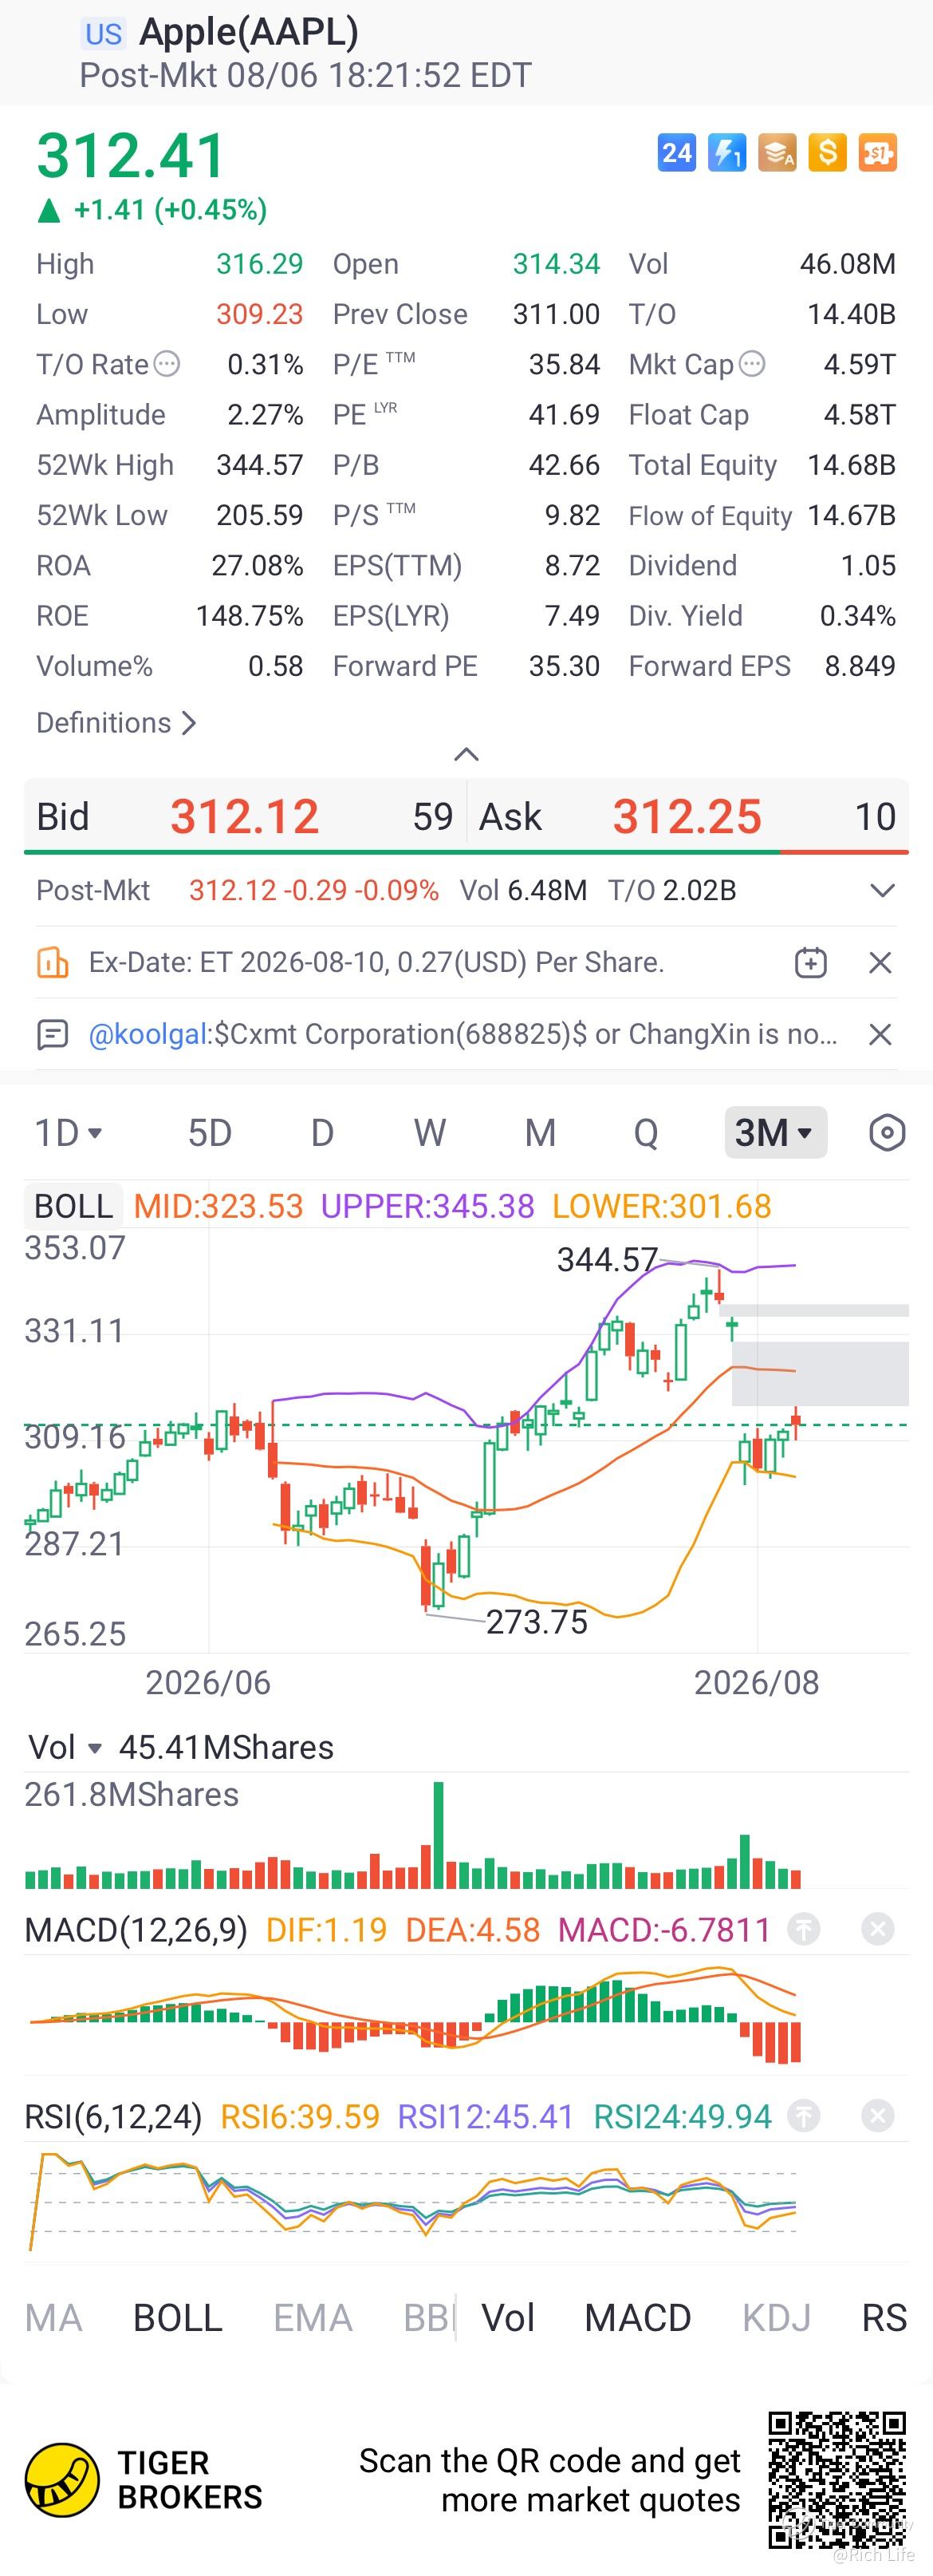Pin the MACD indicator to top
The width and height of the screenshot is (933, 2576).
click(x=804, y=1929)
